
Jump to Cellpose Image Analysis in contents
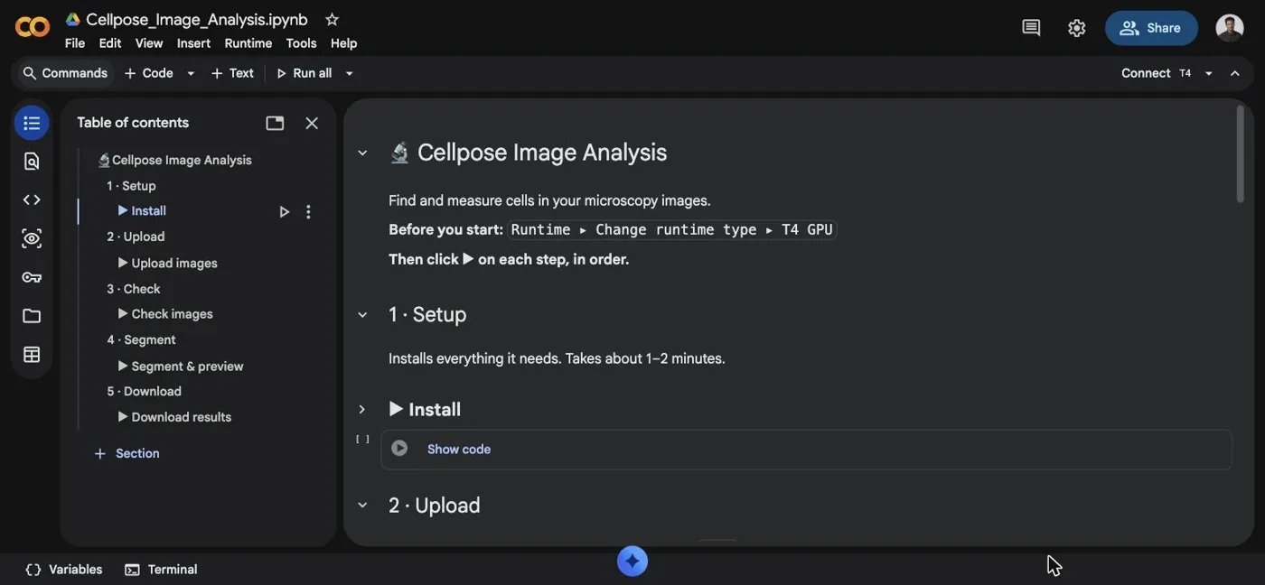pos(174,160)
